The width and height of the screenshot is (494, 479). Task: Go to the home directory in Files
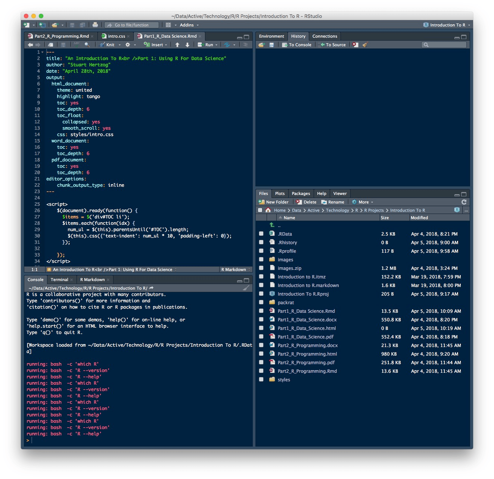268,210
